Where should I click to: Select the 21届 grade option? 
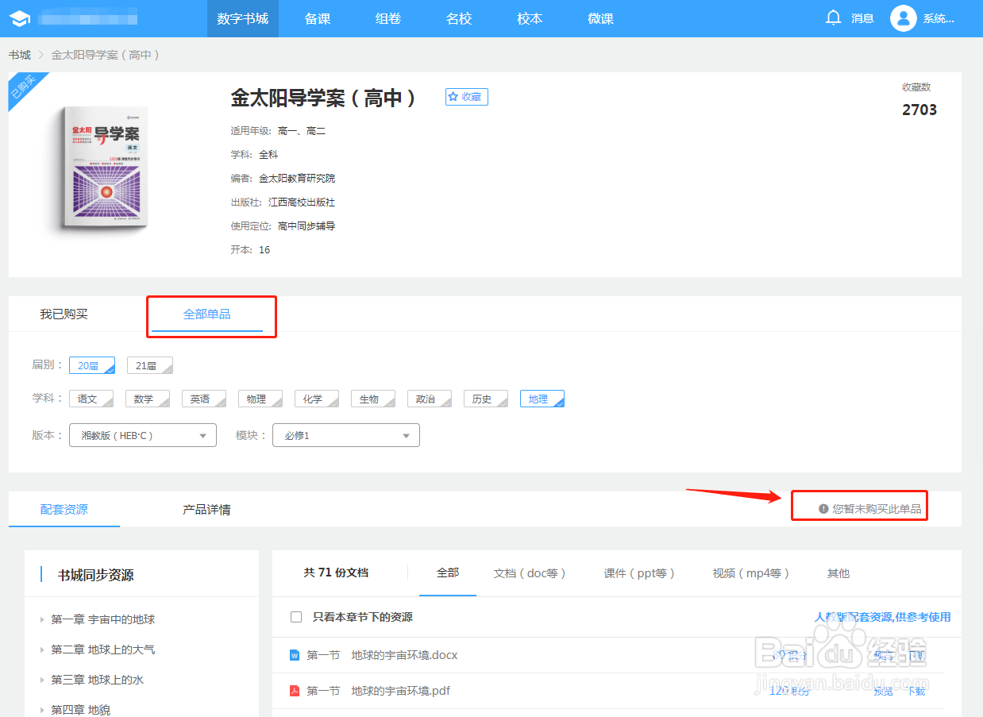pyautogui.click(x=150, y=365)
